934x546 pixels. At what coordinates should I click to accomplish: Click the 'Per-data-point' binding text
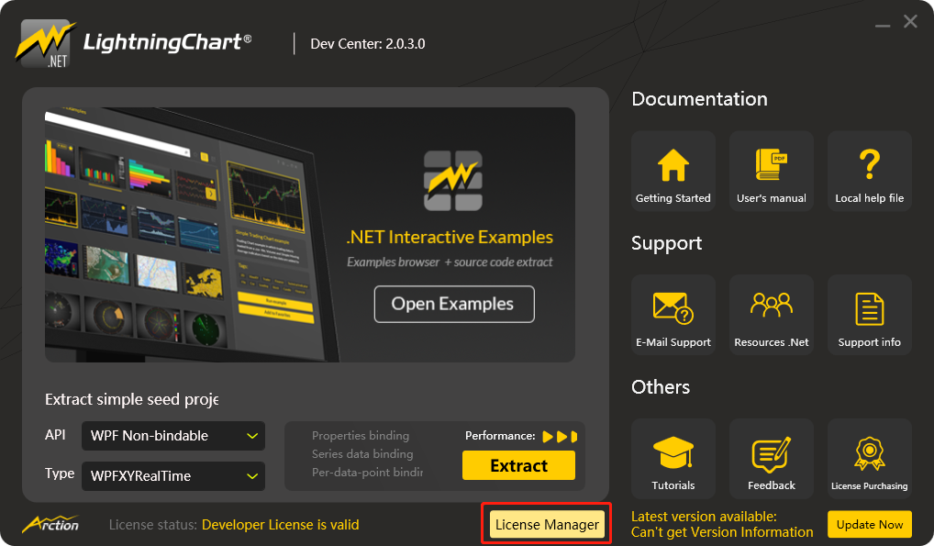pos(368,472)
